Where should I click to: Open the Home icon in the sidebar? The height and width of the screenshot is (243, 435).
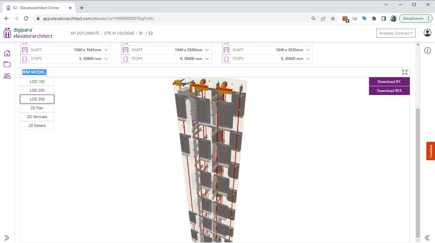click(x=7, y=53)
